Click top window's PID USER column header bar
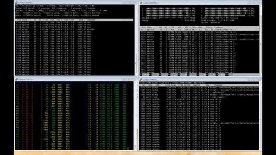Screen dimensions: 276x155 coord(74,20)
